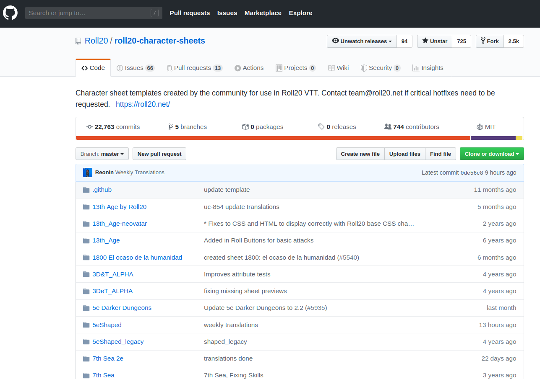Focus the Search or jump to field
The height and width of the screenshot is (379, 540).
94,13
